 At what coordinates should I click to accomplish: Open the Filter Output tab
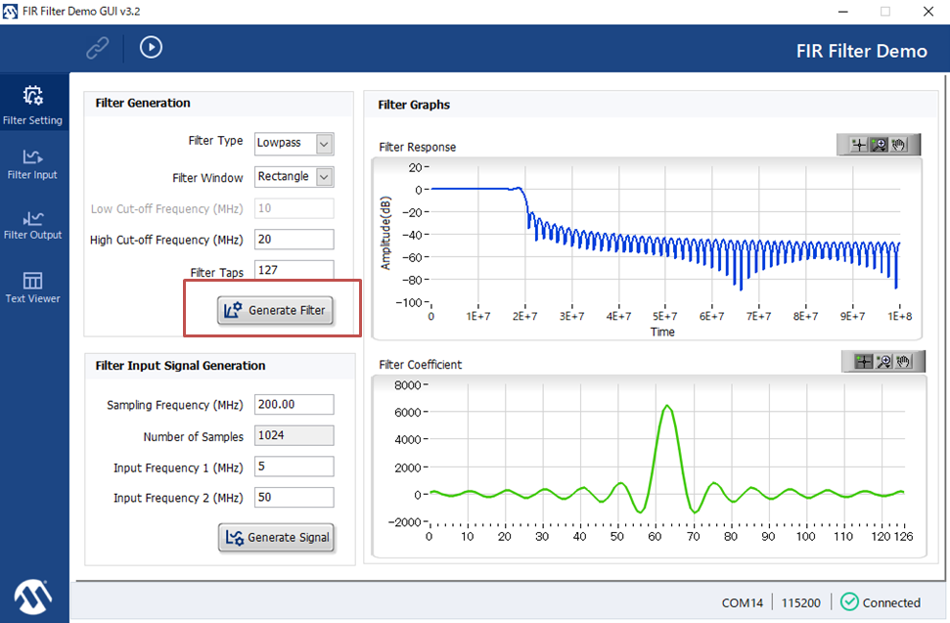pos(32,224)
